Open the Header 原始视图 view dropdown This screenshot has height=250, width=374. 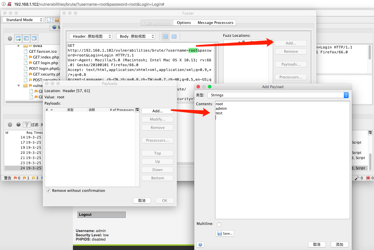click(91, 36)
